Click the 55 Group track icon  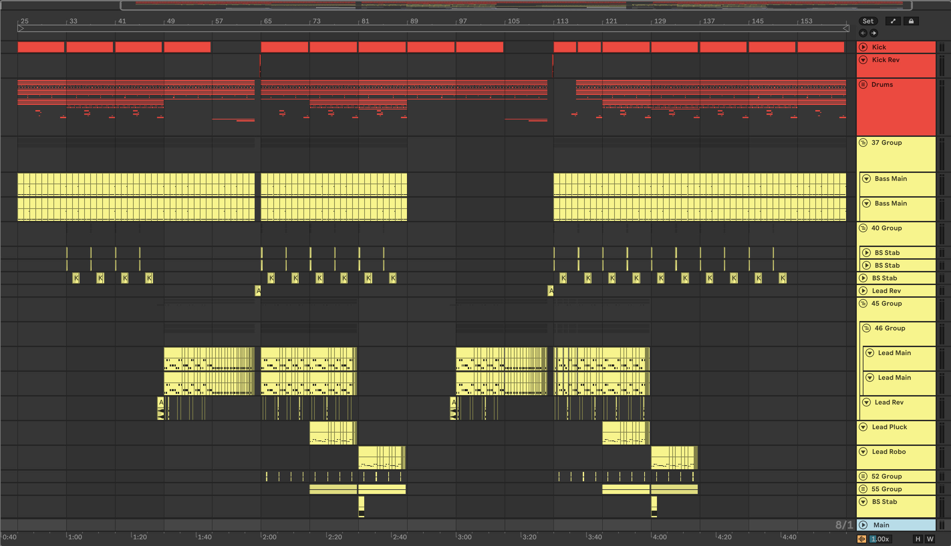coord(863,489)
